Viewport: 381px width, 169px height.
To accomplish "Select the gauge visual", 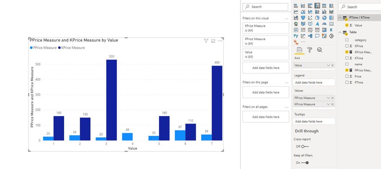I will pos(324,24).
